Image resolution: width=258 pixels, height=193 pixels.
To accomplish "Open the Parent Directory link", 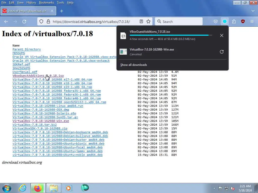I will click(x=27, y=49).
